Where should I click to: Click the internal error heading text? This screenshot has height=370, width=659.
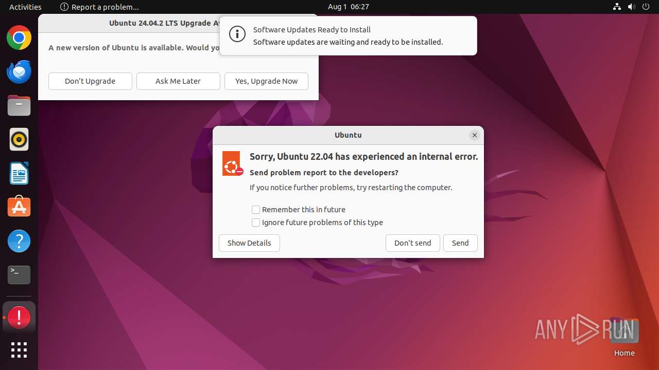click(364, 157)
